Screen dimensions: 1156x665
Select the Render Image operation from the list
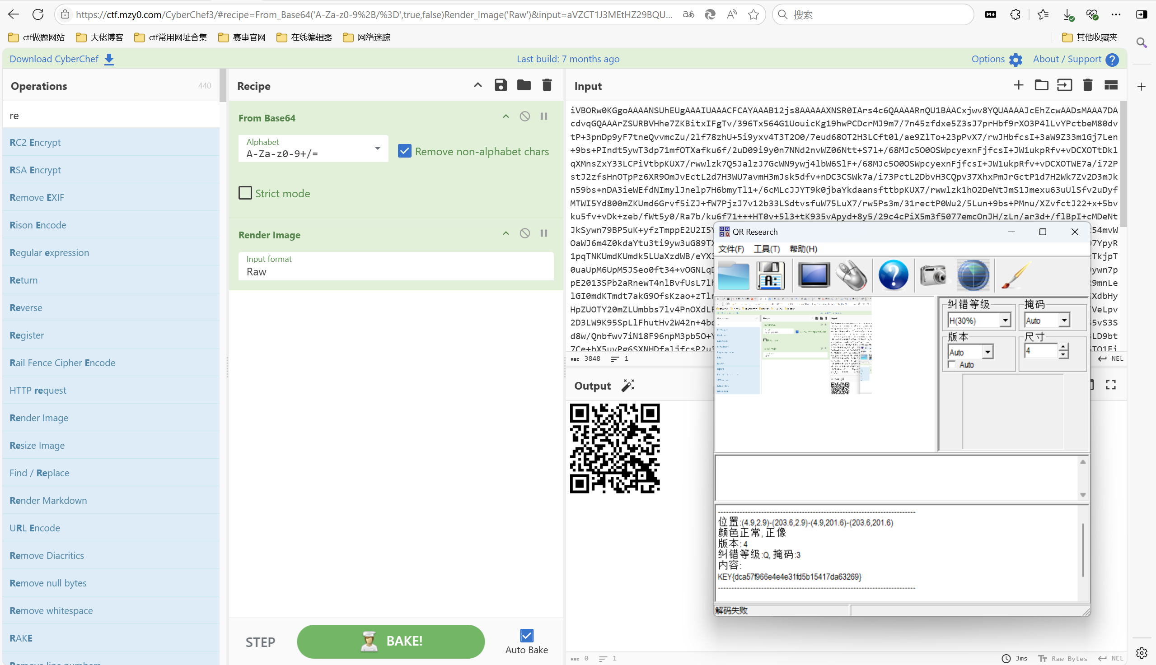(111, 418)
